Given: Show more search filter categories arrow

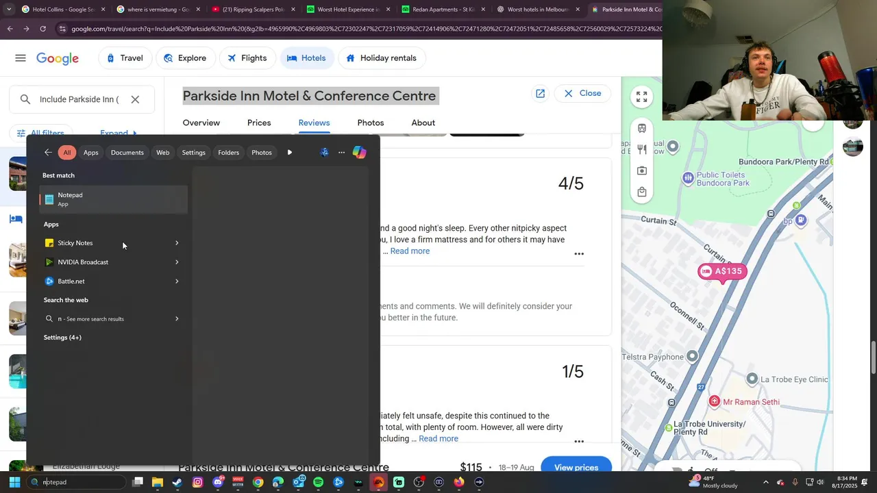Looking at the screenshot, I should 290,153.
